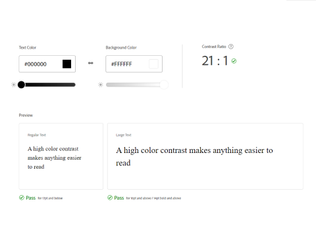Viewport: 316px width, 239px height.
Task: Click the background brightness sun icon
Action: 101,85
